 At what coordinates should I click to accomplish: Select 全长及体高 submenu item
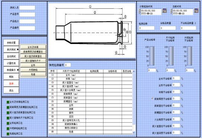33,47
